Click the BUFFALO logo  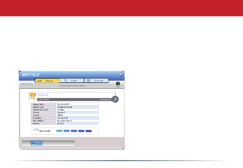(x=30, y=75)
